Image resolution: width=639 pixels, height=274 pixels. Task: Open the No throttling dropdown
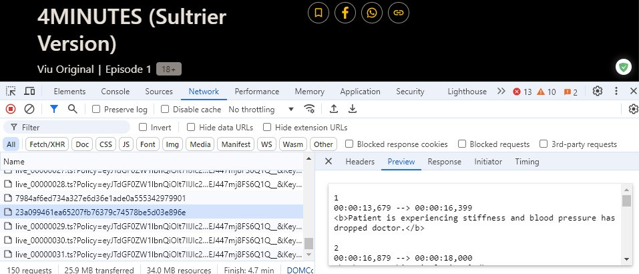[x=261, y=110]
